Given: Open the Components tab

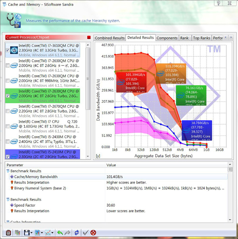Looking at the screenshot, I should tap(167, 38).
